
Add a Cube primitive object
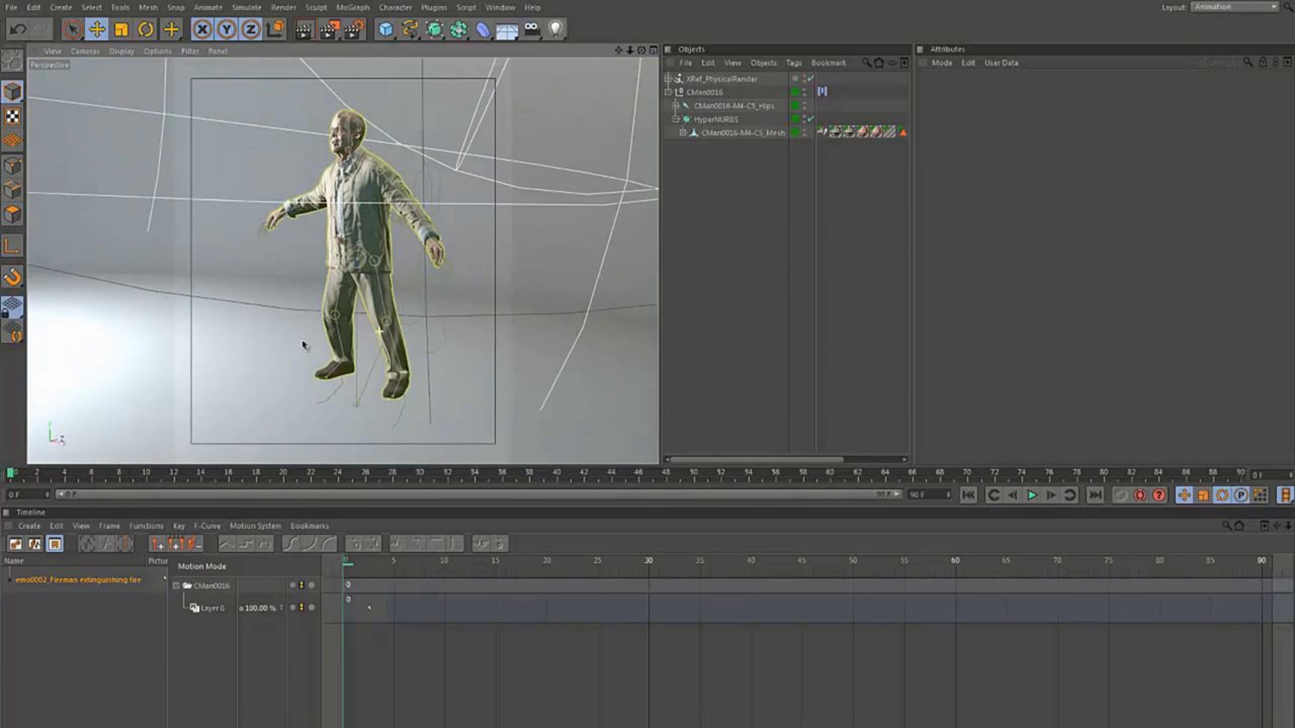[x=386, y=29]
